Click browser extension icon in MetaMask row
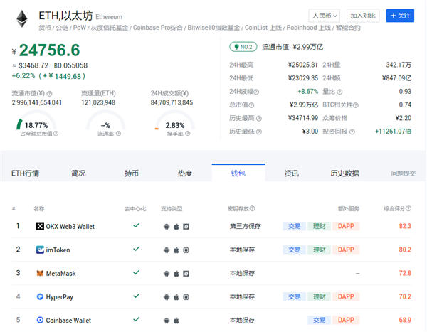427x332 pixels. (186, 274)
